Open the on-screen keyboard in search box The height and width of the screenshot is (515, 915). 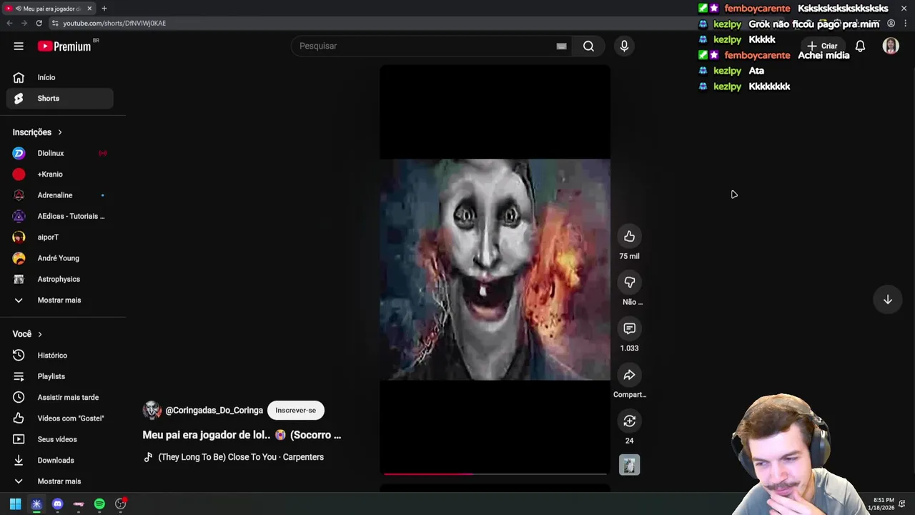(561, 46)
